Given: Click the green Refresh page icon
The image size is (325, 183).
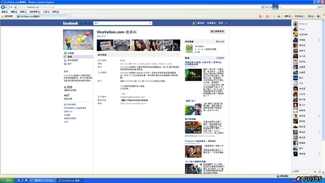Looking at the screenshot, I should [x=267, y=7].
